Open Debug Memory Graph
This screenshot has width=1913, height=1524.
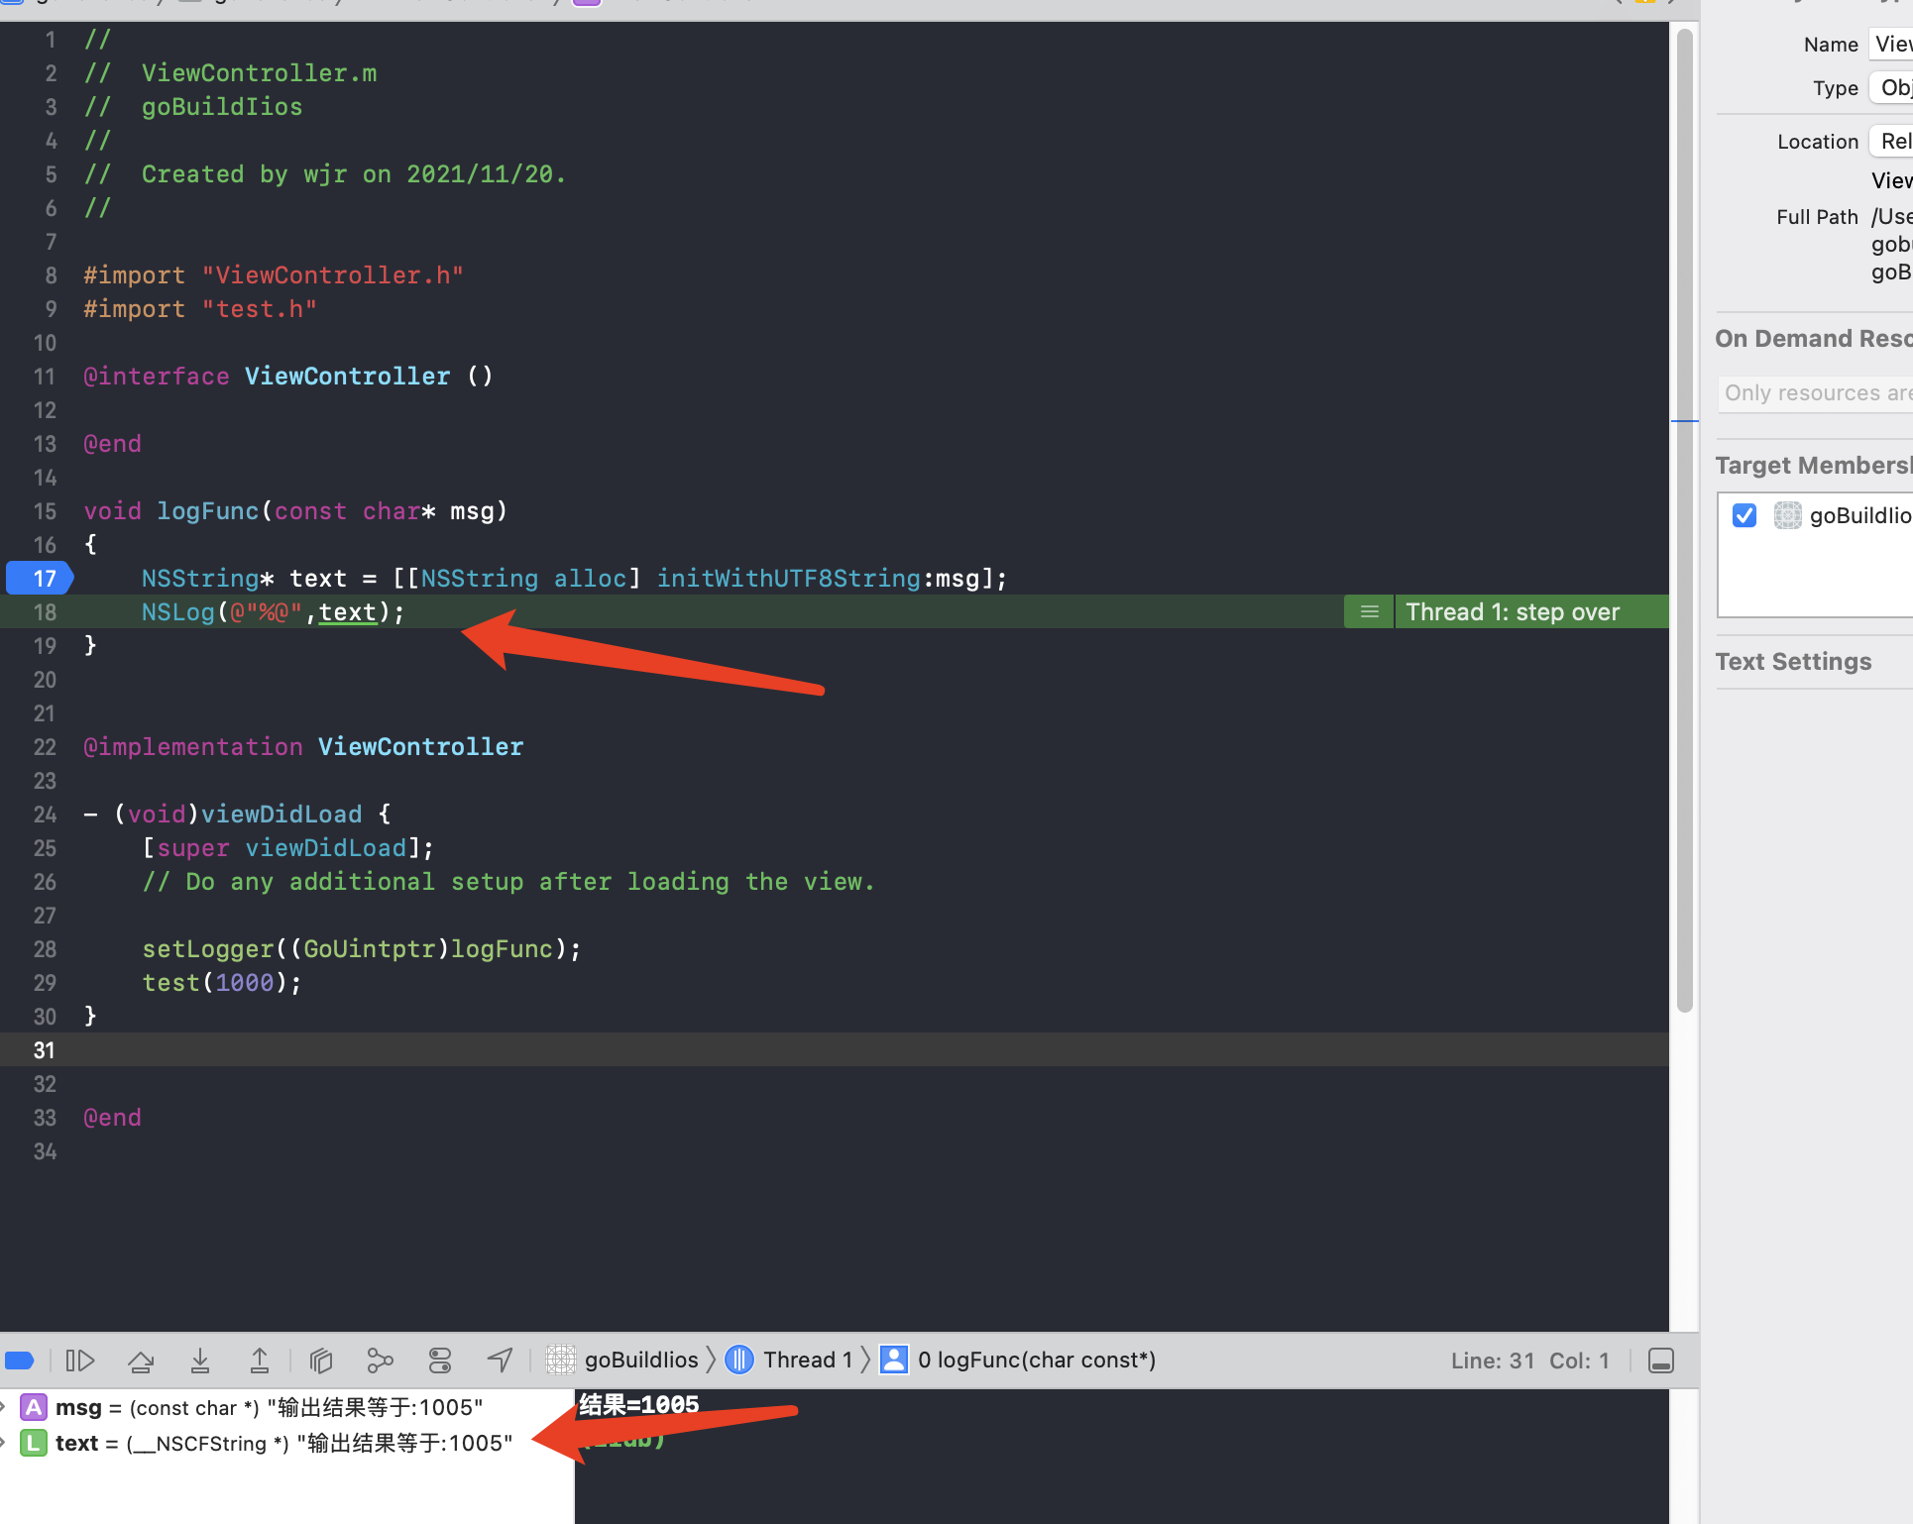[x=380, y=1361]
